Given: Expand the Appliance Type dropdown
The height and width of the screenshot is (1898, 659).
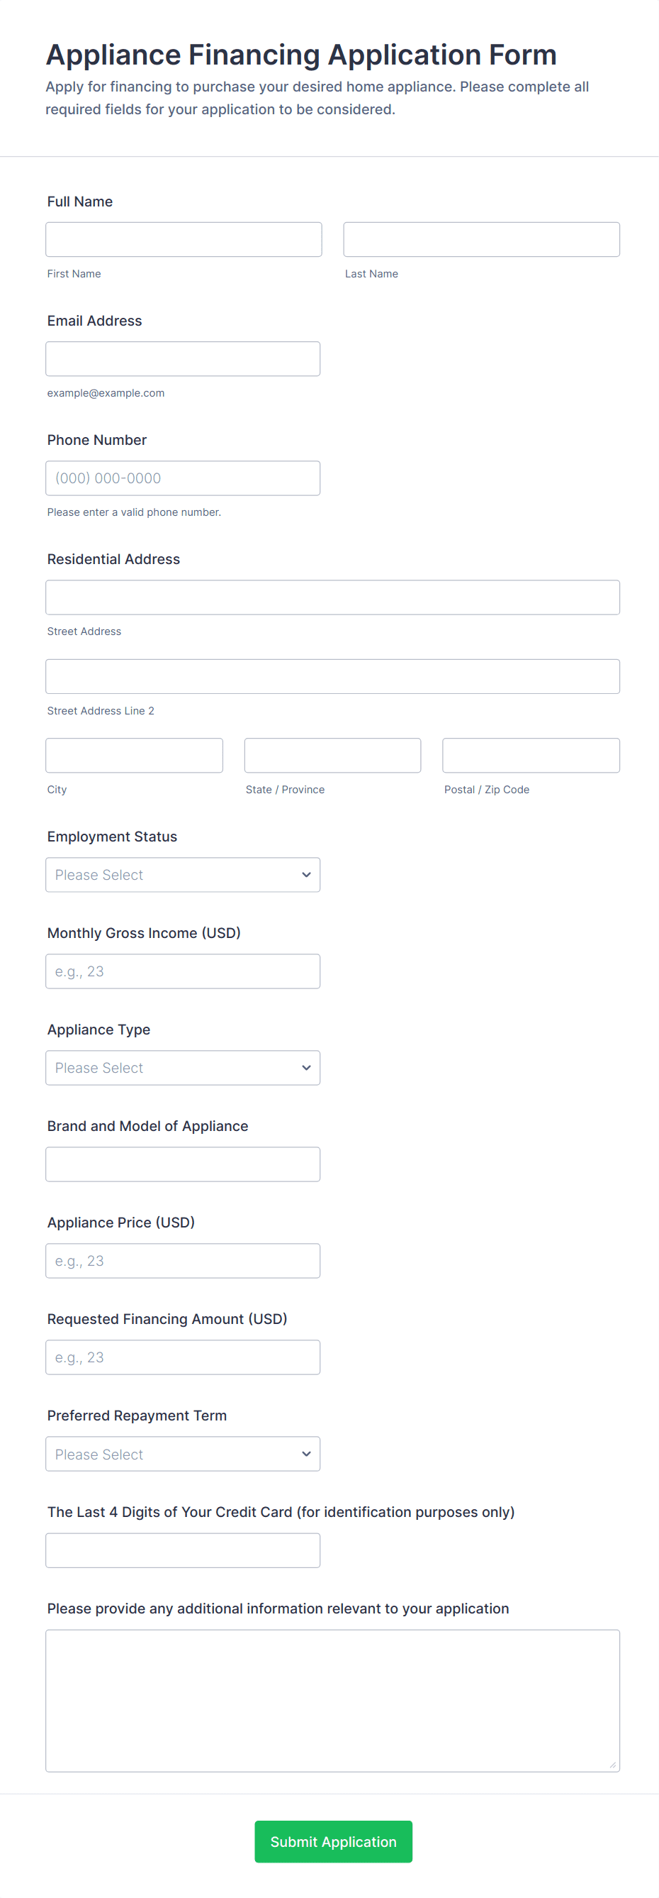Looking at the screenshot, I should [x=182, y=1068].
